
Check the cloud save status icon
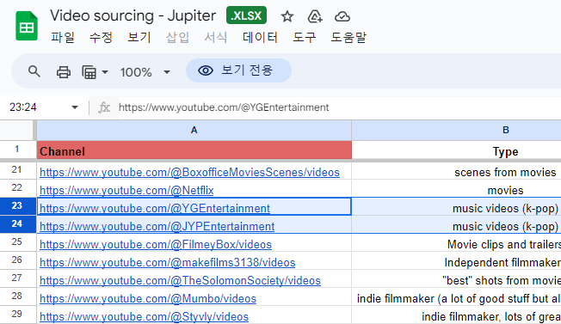tap(342, 16)
